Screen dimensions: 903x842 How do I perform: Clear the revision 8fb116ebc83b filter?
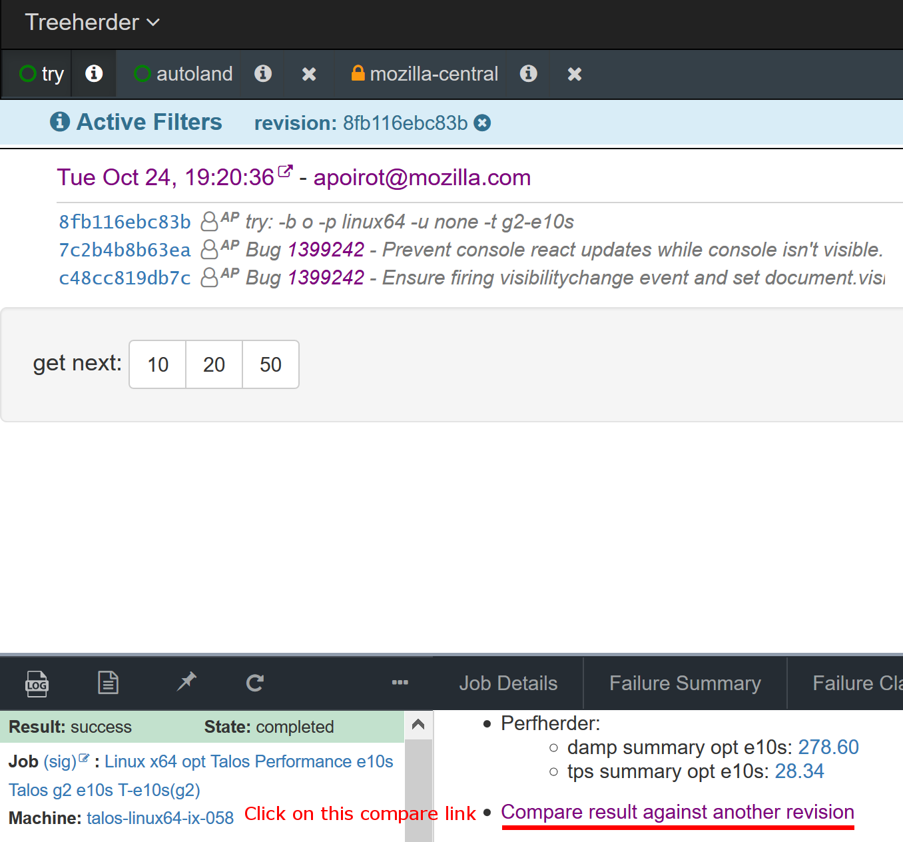(x=483, y=123)
